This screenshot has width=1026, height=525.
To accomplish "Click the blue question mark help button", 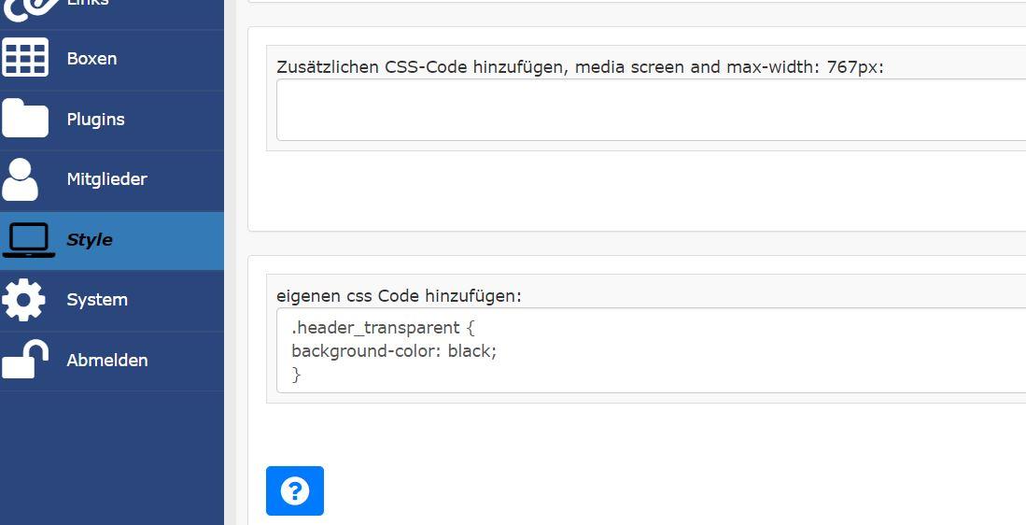I will pyautogui.click(x=294, y=490).
